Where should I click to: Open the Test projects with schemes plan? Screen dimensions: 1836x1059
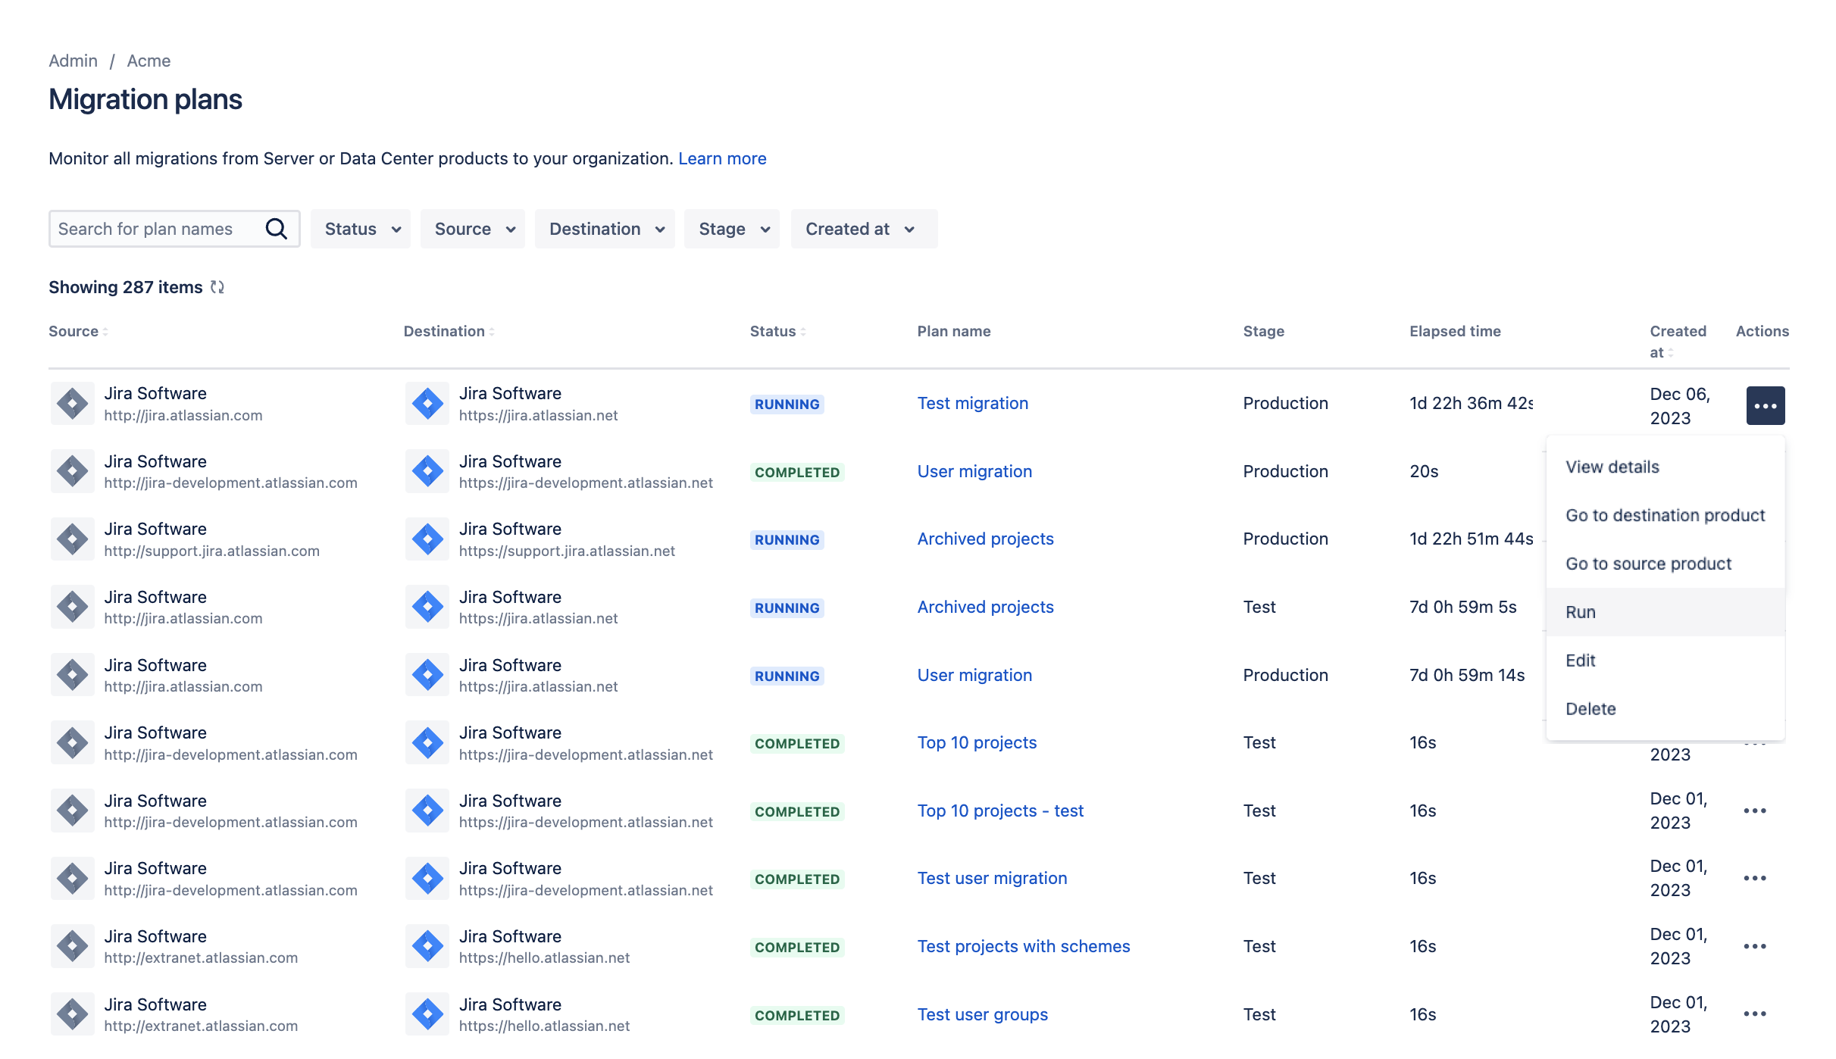click(1023, 946)
